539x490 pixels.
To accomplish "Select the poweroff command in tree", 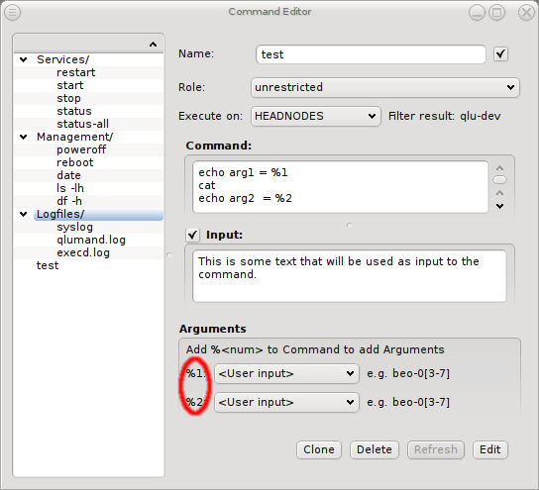I will [x=81, y=149].
